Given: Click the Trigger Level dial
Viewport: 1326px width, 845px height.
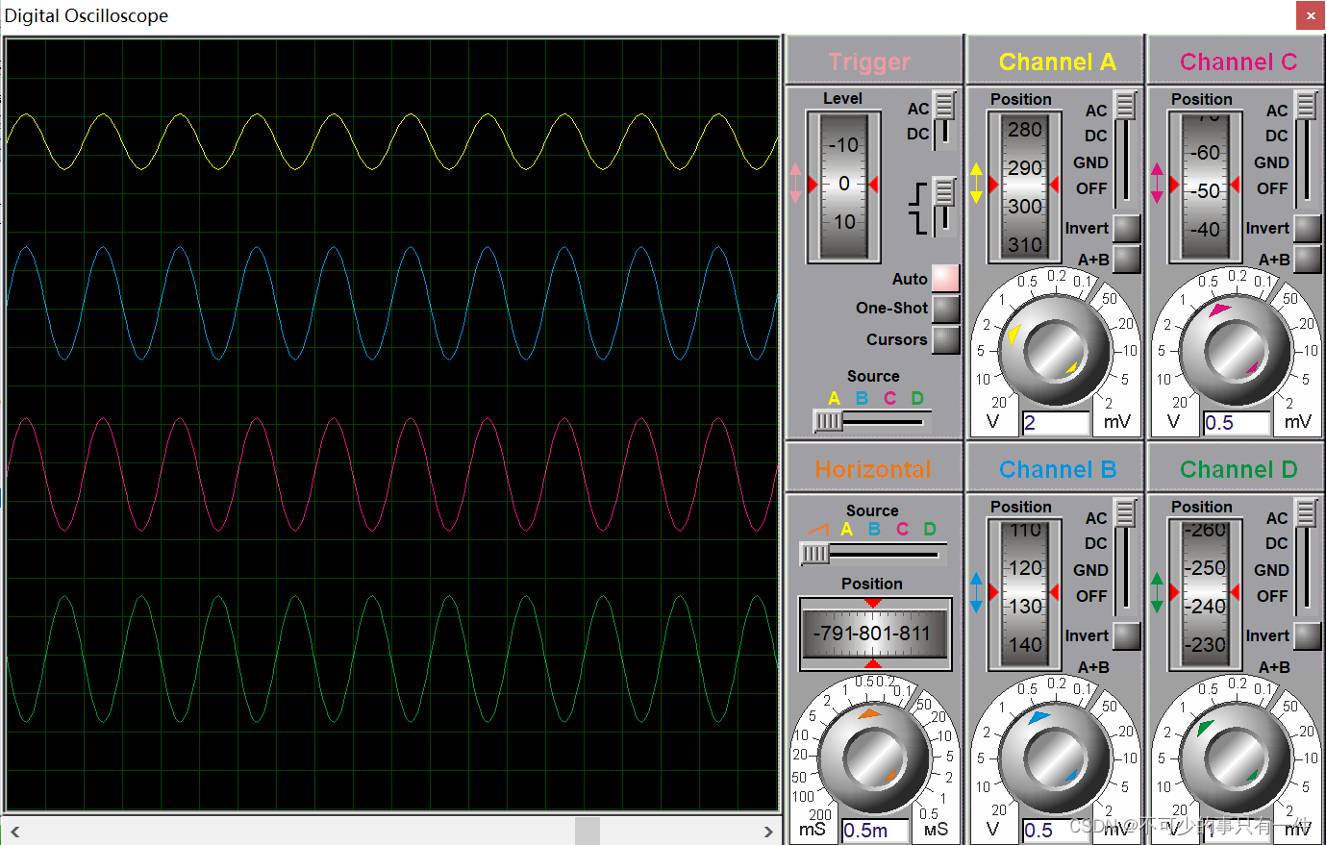Looking at the screenshot, I should (843, 186).
